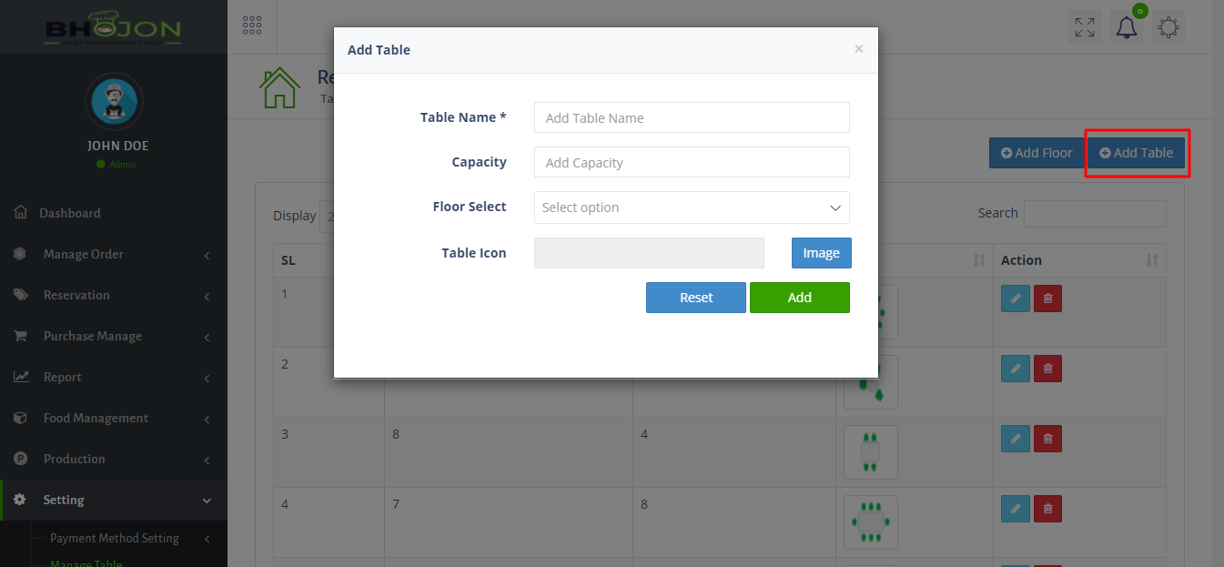Click the home icon in page header
Image resolution: width=1224 pixels, height=567 pixels.
(x=279, y=88)
